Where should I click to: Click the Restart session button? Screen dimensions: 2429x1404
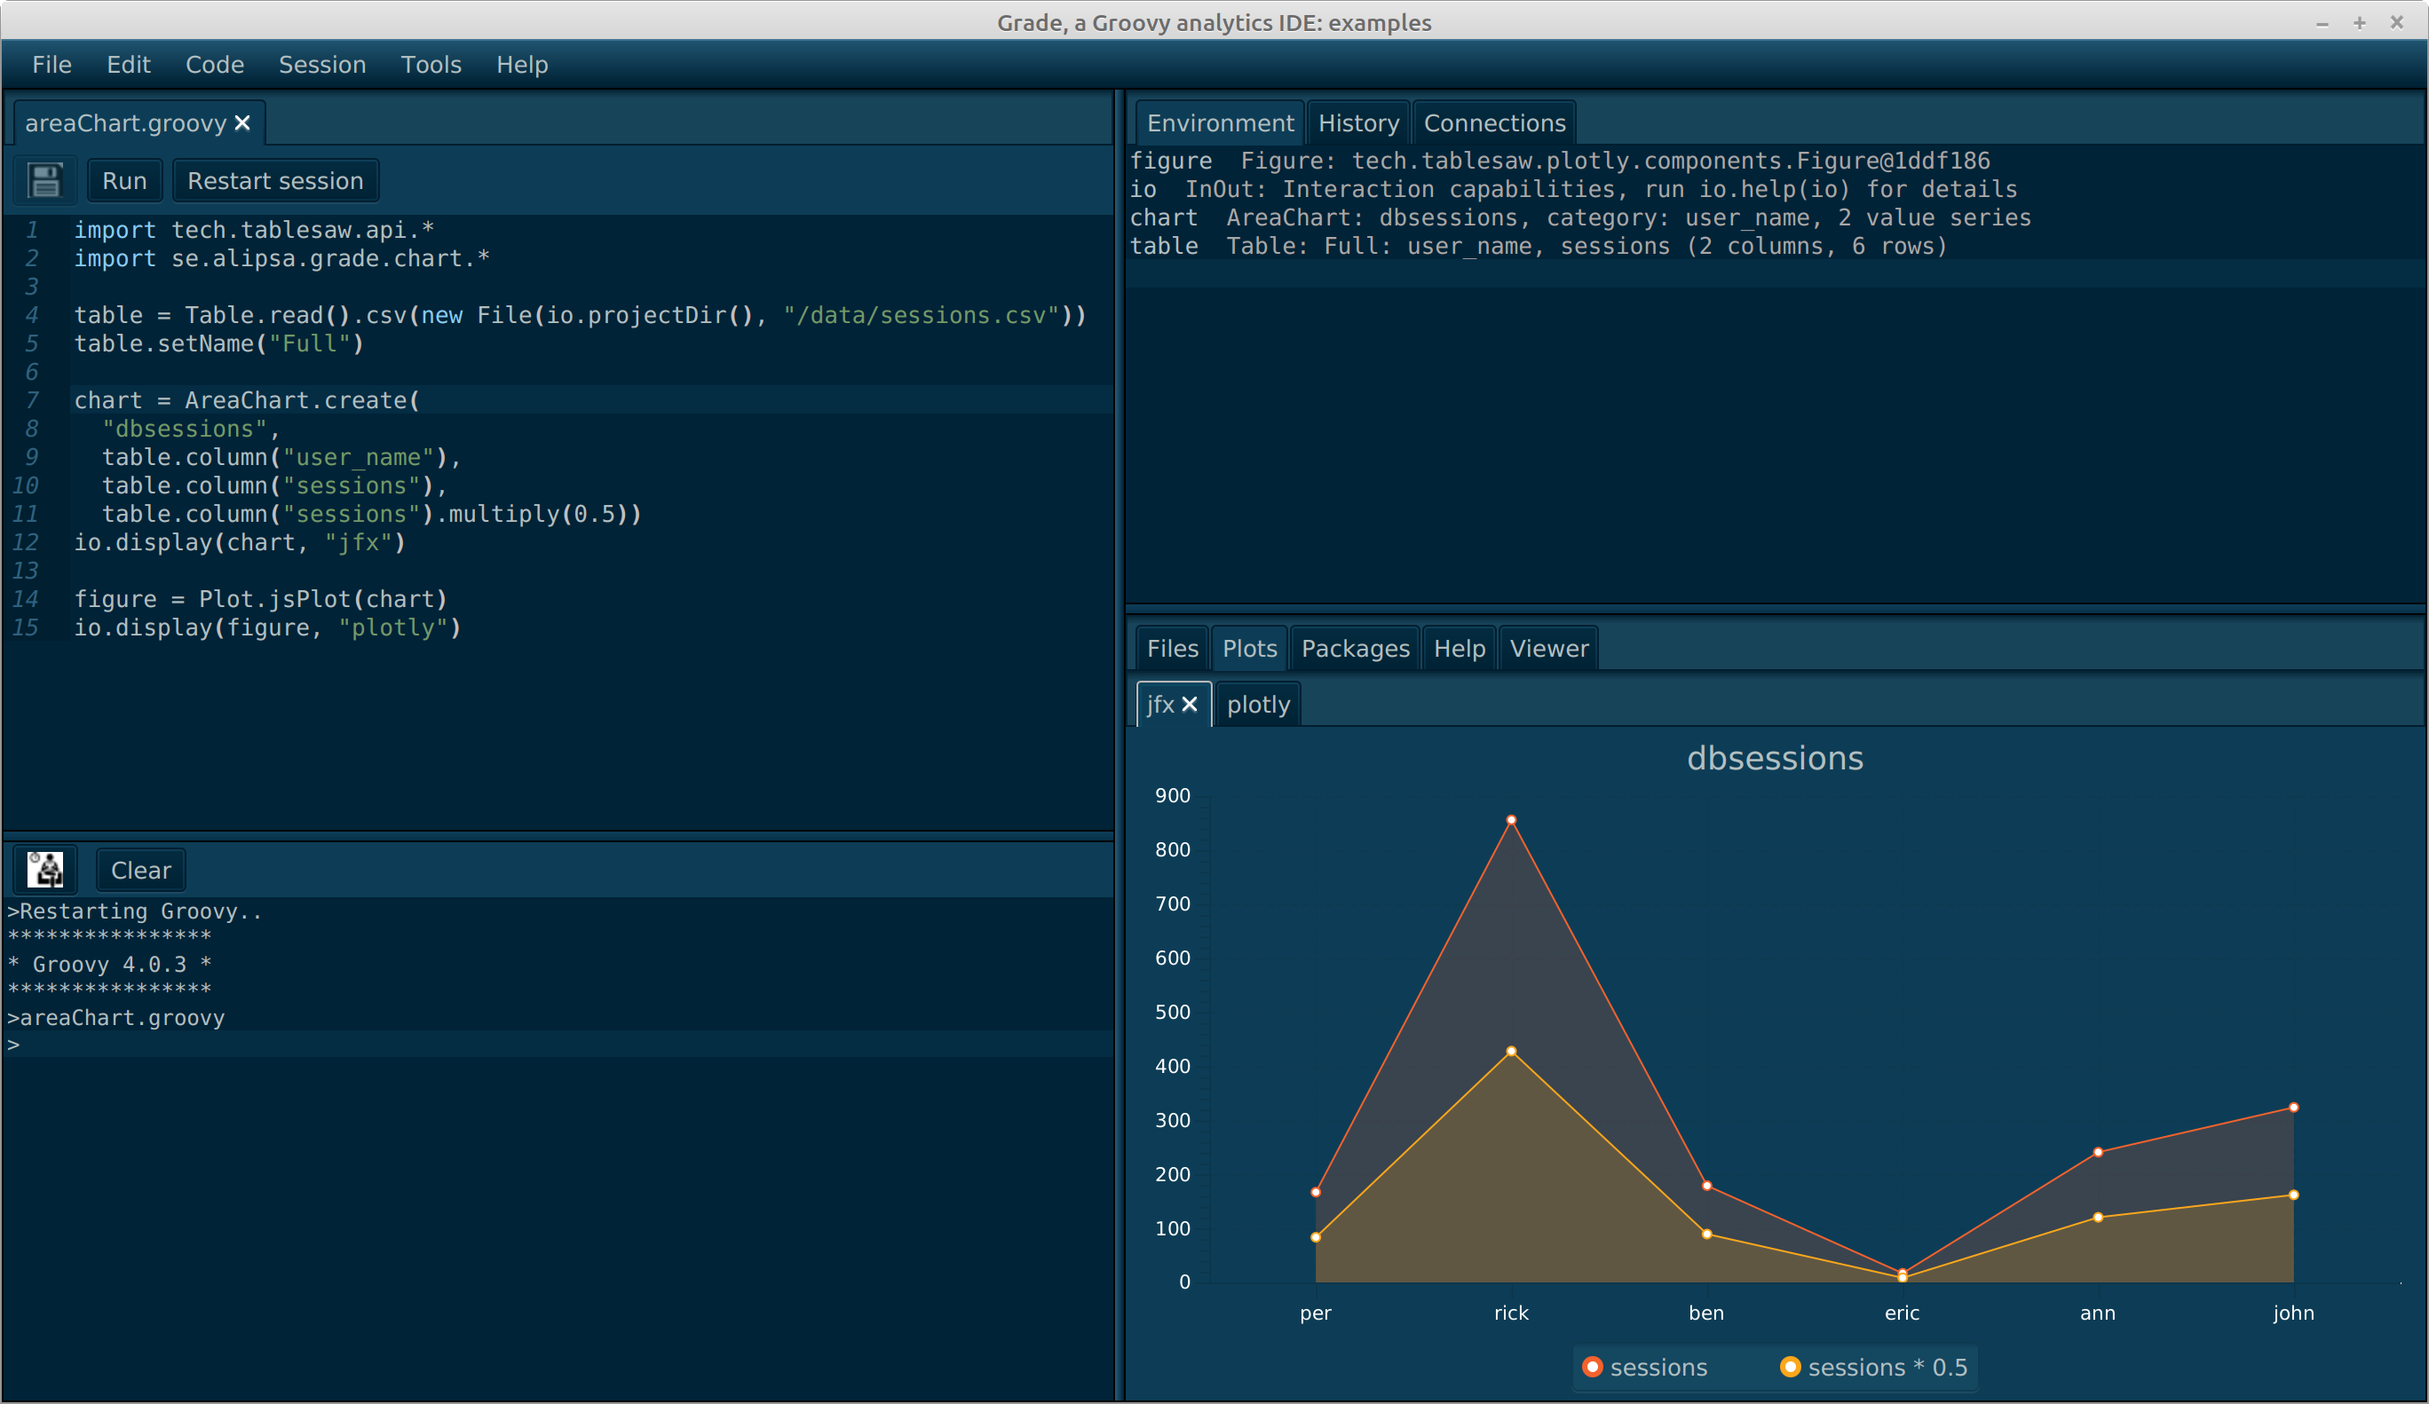(x=274, y=180)
